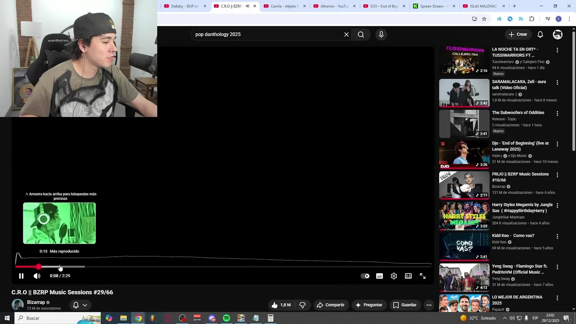Switch to theater mode view
The image size is (576, 324).
(408, 276)
